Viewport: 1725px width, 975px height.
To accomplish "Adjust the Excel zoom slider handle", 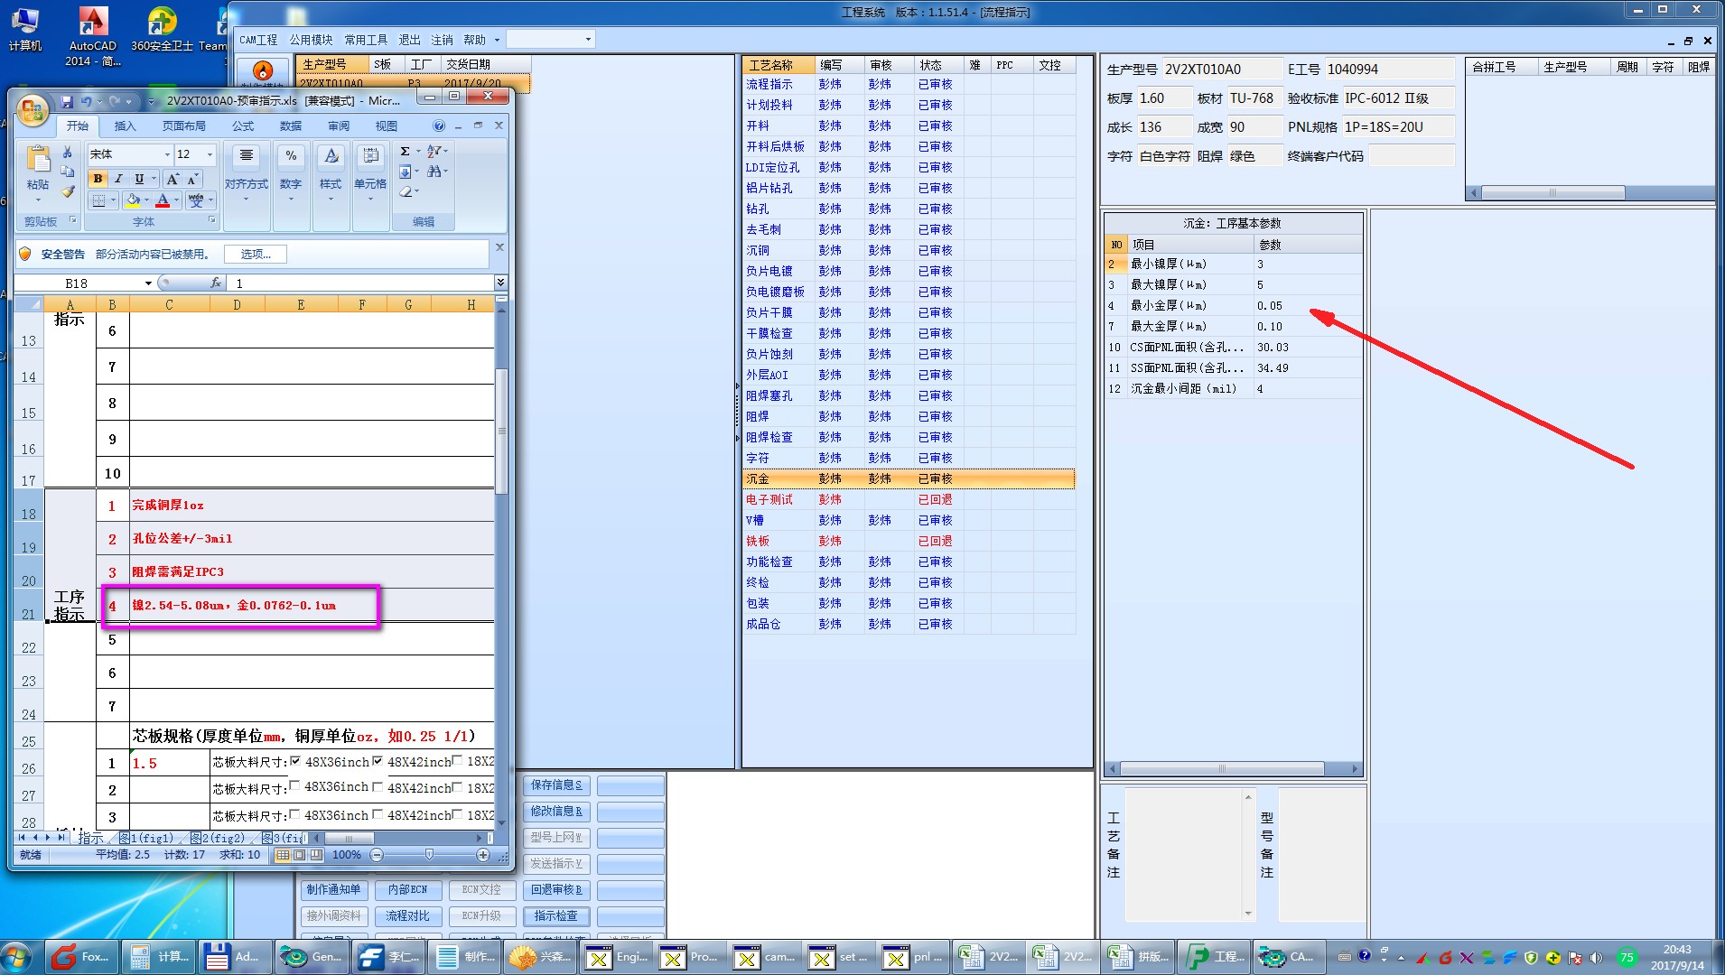I will [429, 855].
